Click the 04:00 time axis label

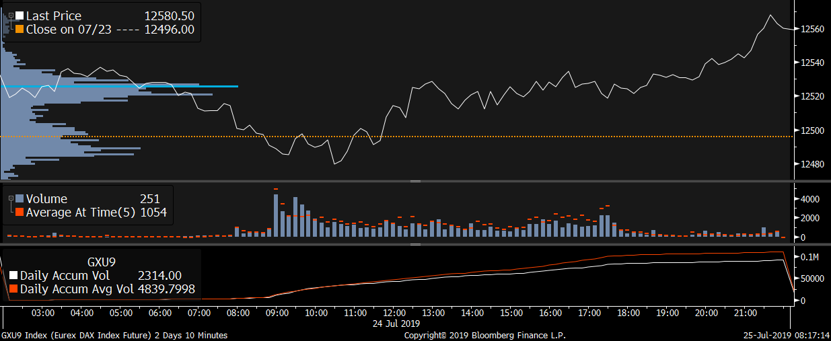82,313
